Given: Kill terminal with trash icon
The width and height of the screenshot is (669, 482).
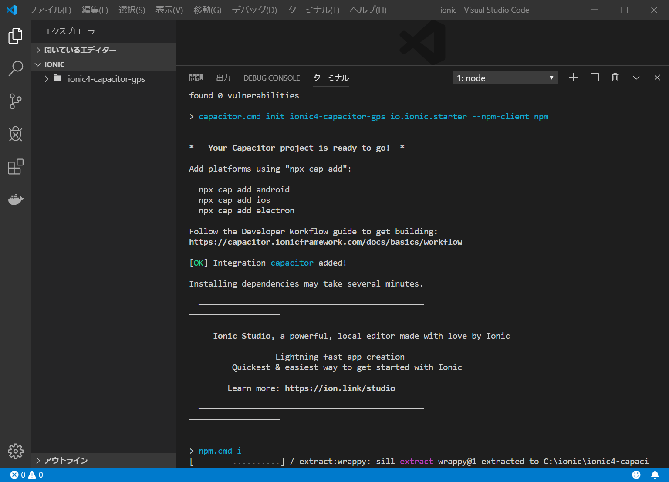Looking at the screenshot, I should [x=615, y=78].
